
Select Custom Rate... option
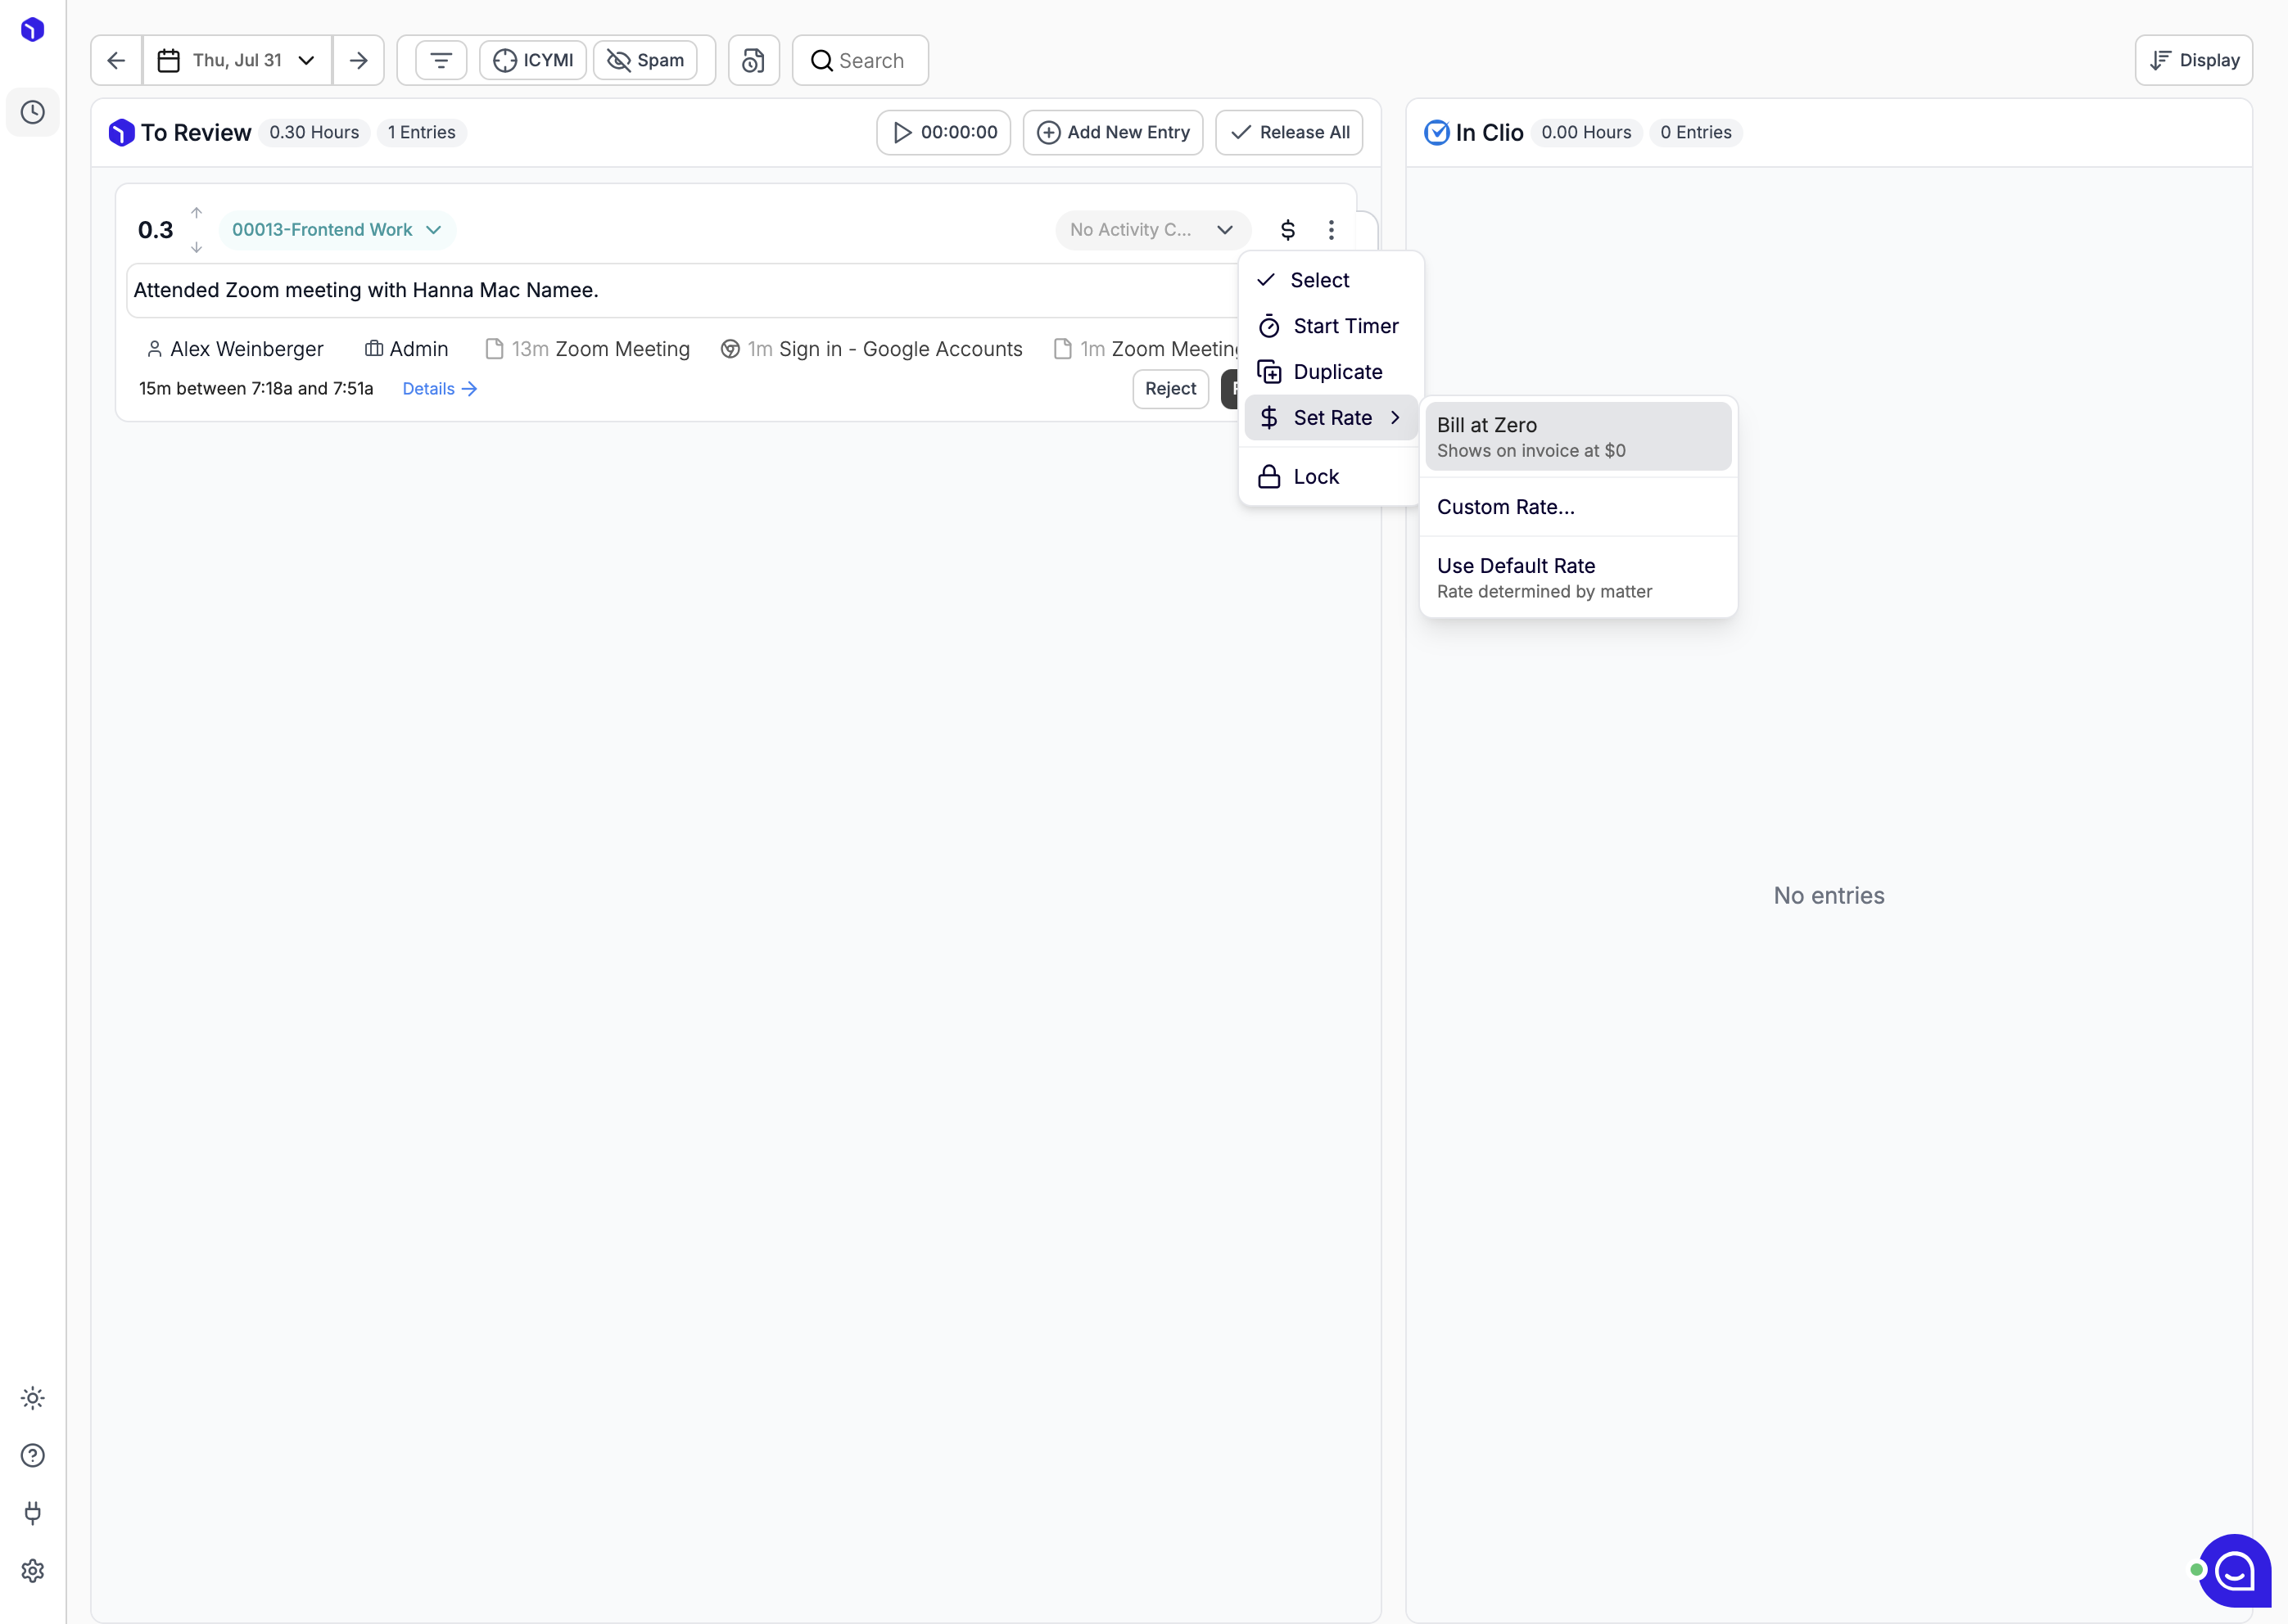[x=1578, y=507]
